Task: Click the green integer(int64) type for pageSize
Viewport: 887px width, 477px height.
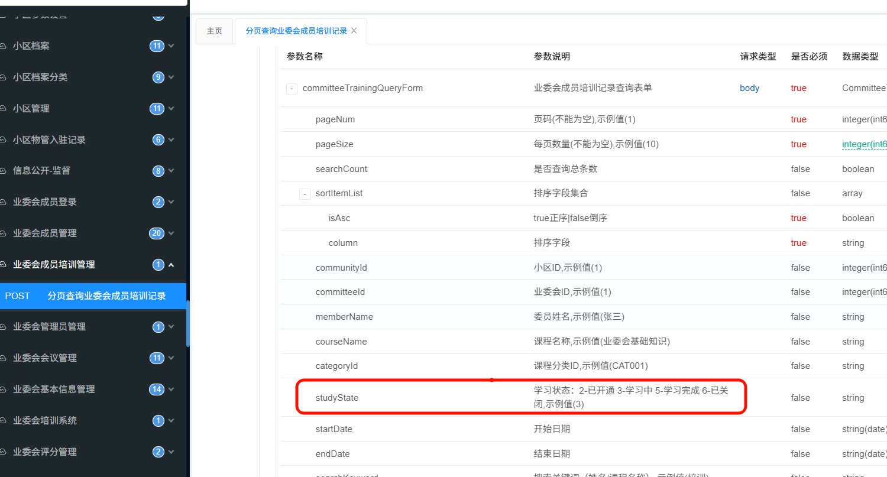Action: click(x=864, y=144)
